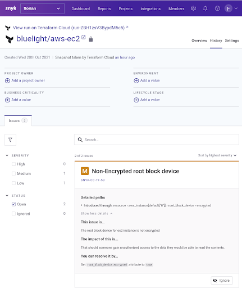Click external link icon beside bluelight/aws-ec2

point(84,38)
